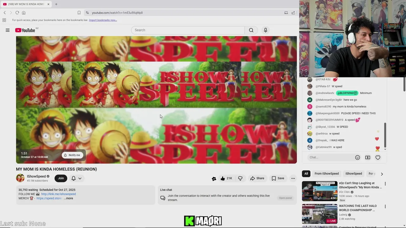Click the search magnifier button
Viewport: 406px width, 228px height.
[x=251, y=30]
